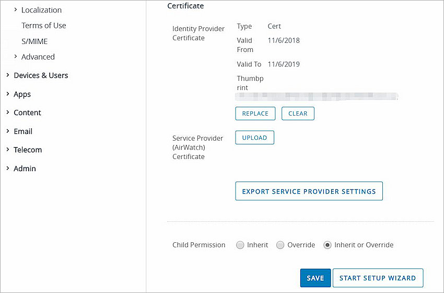Select the Override child permission option

pyautogui.click(x=281, y=245)
